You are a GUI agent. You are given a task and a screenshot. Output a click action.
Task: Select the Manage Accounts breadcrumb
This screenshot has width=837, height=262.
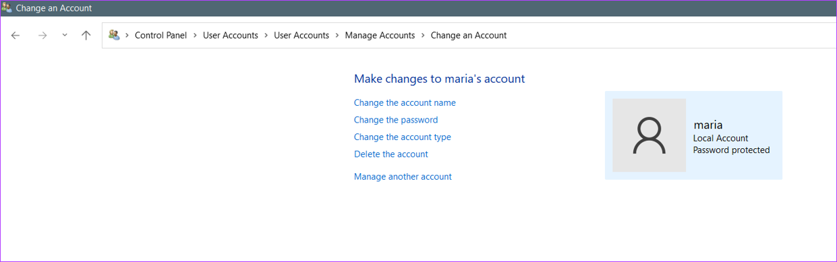380,36
